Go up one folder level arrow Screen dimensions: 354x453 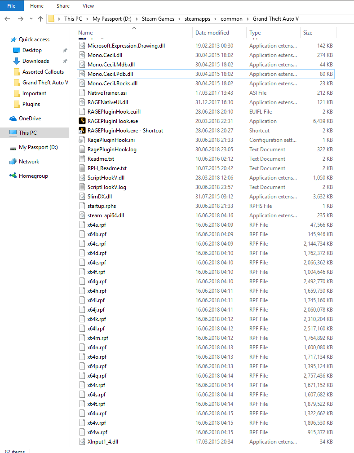coord(40,19)
